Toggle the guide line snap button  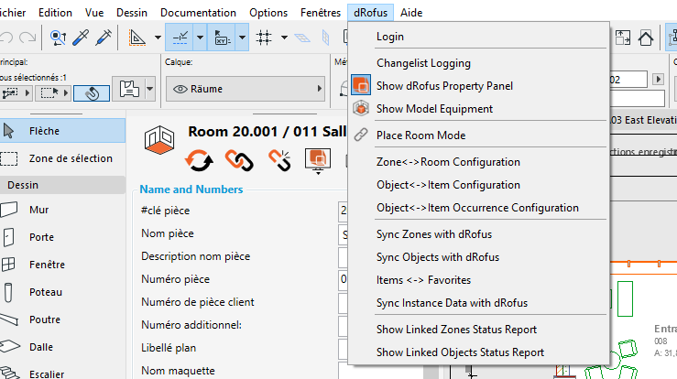[181, 38]
